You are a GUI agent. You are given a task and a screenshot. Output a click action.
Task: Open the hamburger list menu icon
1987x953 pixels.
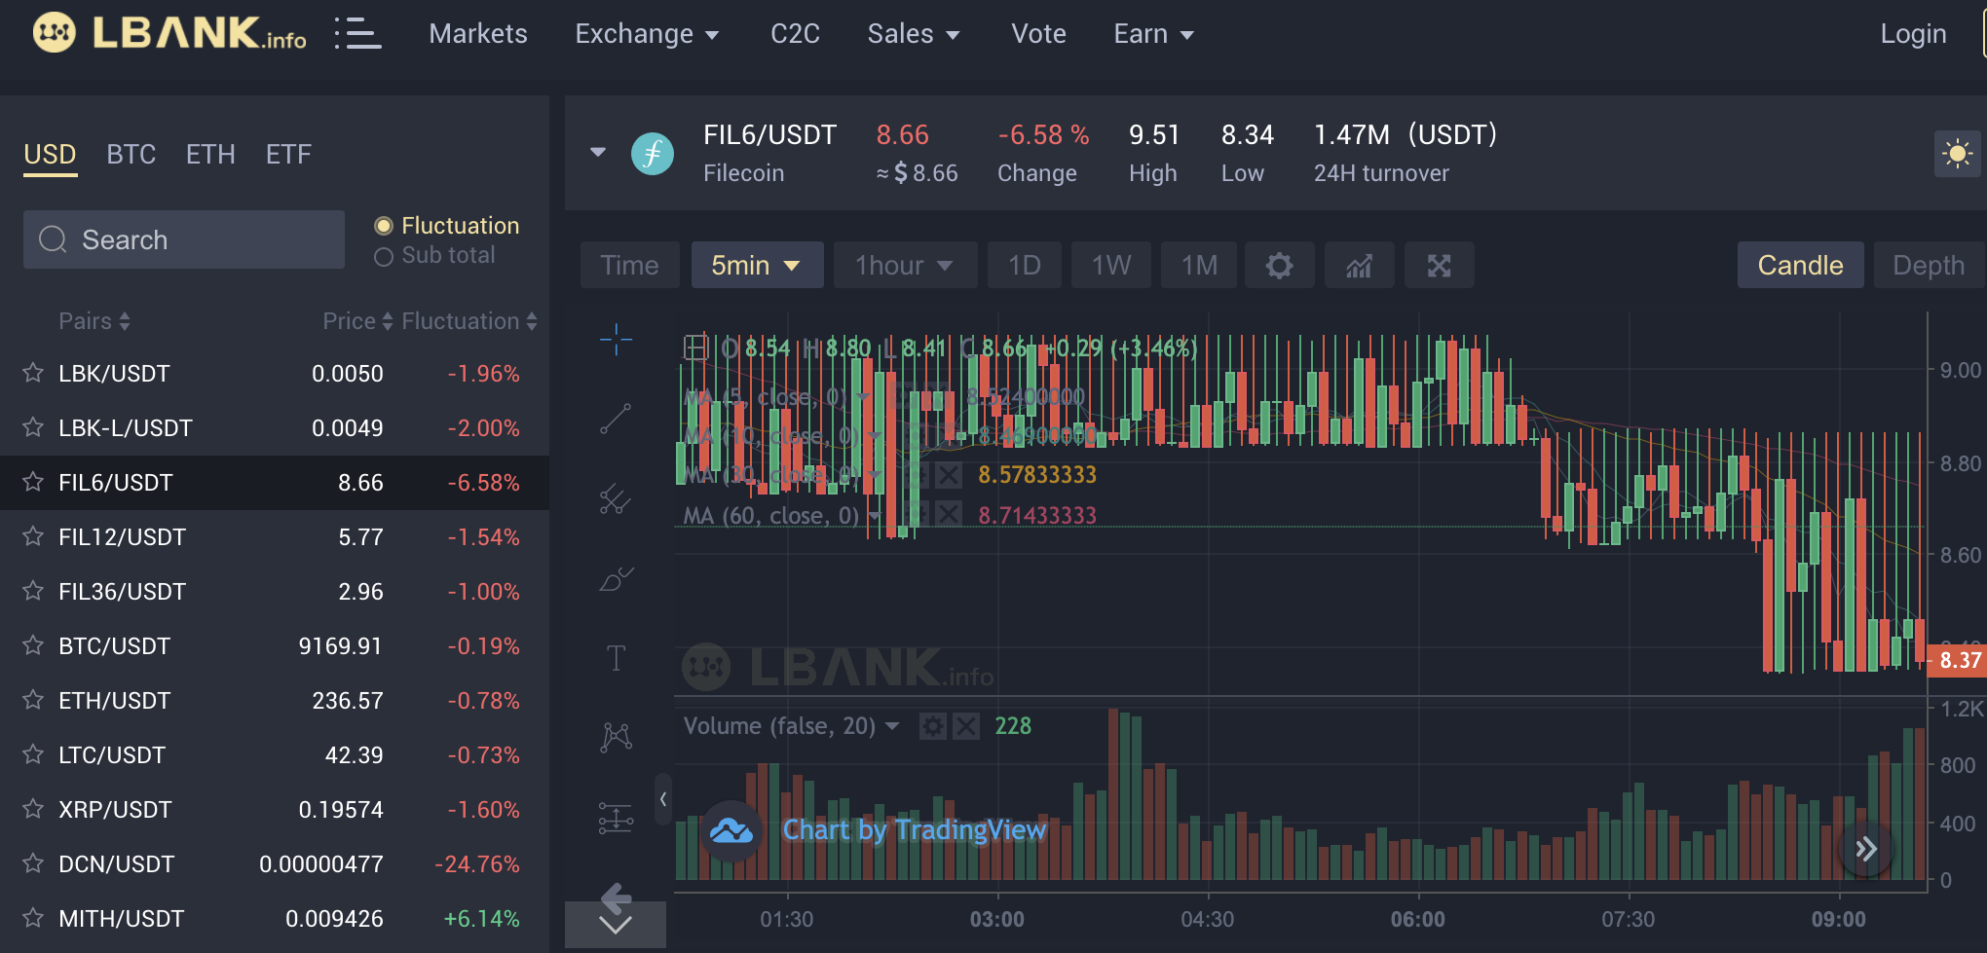point(357,33)
